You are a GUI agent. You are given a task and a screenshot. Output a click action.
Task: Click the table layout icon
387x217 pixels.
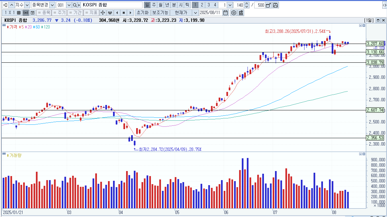click(x=33, y=13)
